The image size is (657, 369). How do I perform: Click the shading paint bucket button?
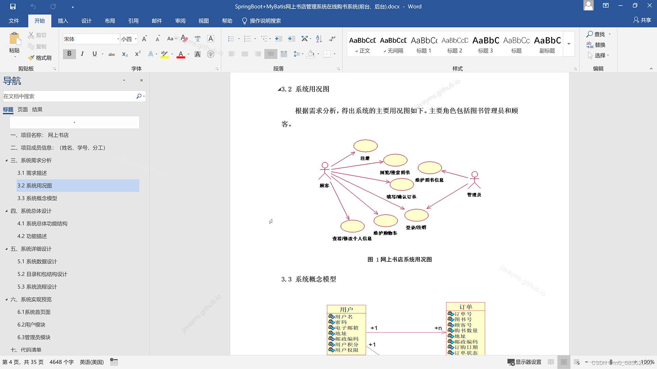(311, 54)
